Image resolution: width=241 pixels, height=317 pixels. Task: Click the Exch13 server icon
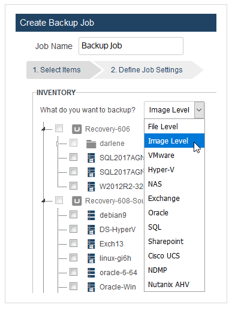click(x=91, y=244)
